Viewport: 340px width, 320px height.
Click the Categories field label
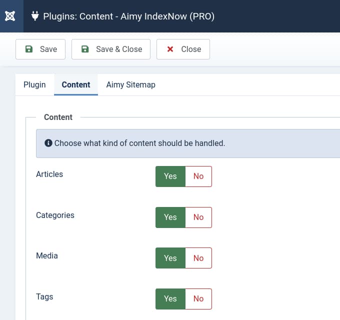click(55, 215)
